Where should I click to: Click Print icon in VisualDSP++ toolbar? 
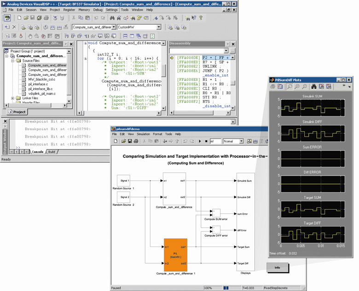click(x=46, y=17)
